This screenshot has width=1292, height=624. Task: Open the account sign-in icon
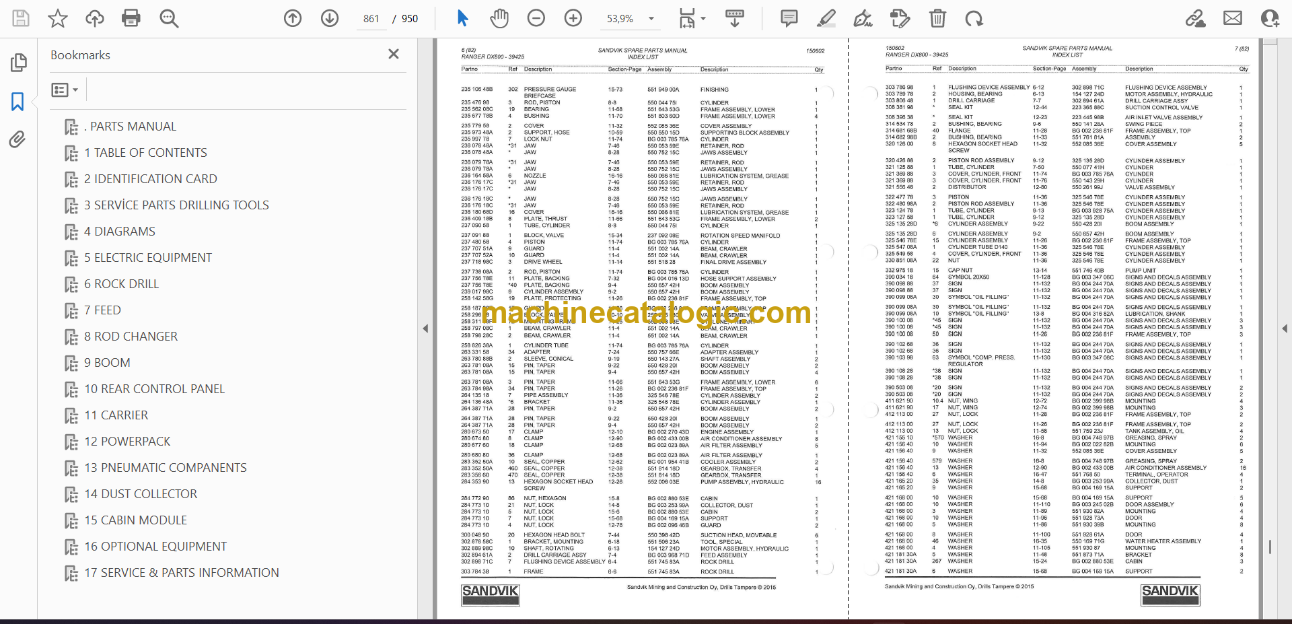(1270, 18)
